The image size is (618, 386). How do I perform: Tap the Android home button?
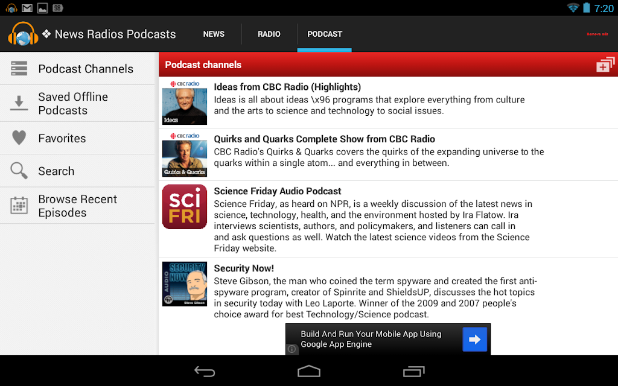(x=308, y=371)
